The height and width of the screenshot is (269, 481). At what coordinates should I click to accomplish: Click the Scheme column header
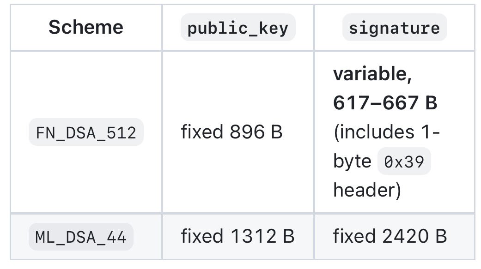86,27
